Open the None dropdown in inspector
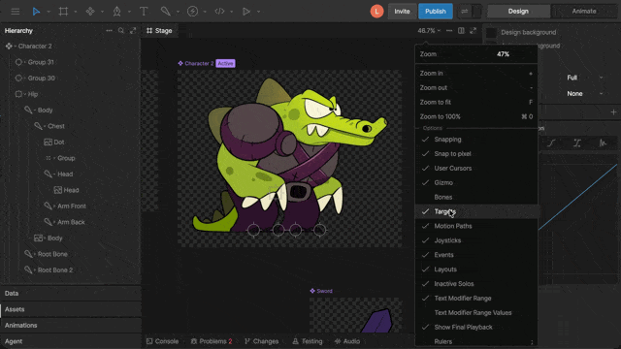 point(584,94)
